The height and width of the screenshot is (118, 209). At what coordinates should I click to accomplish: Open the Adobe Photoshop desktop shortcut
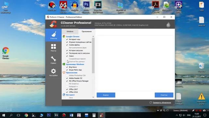pyautogui.click(x=86, y=7)
